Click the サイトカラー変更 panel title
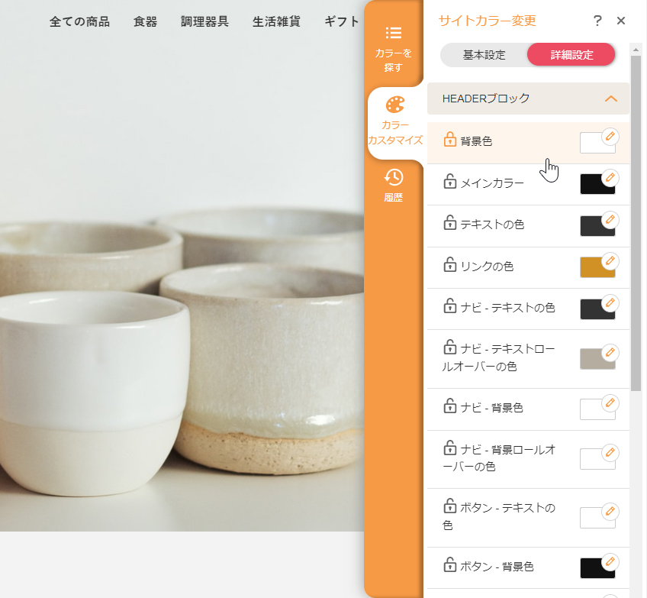Screen dimensions: 647x598 488,21
